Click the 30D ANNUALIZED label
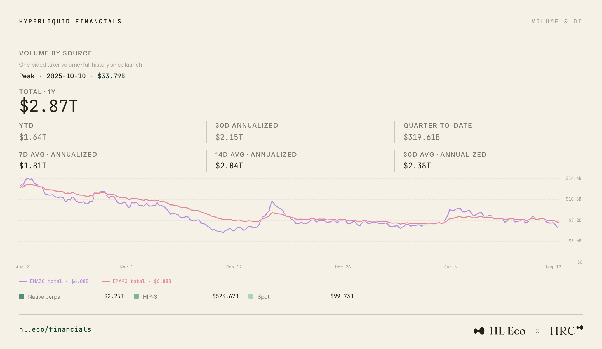The height and width of the screenshot is (349, 602). [x=247, y=125]
